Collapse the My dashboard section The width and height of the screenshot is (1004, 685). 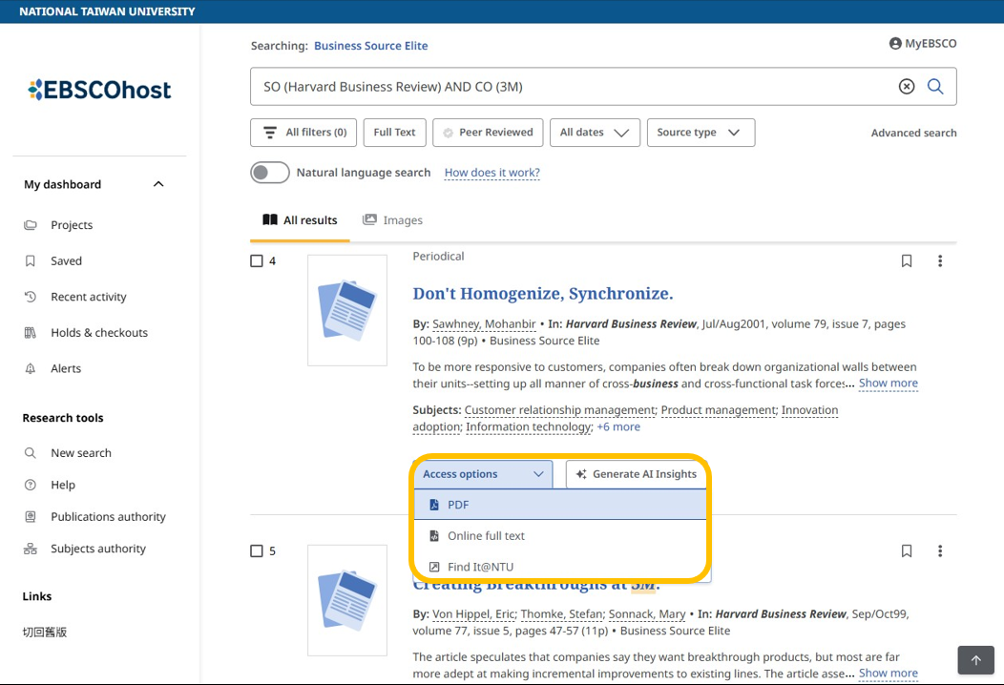[158, 184]
